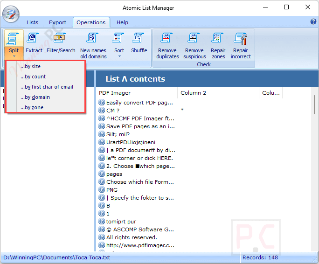Click the list's vertical scrollbar thumb
The image size is (319, 264).
(x=314, y=104)
